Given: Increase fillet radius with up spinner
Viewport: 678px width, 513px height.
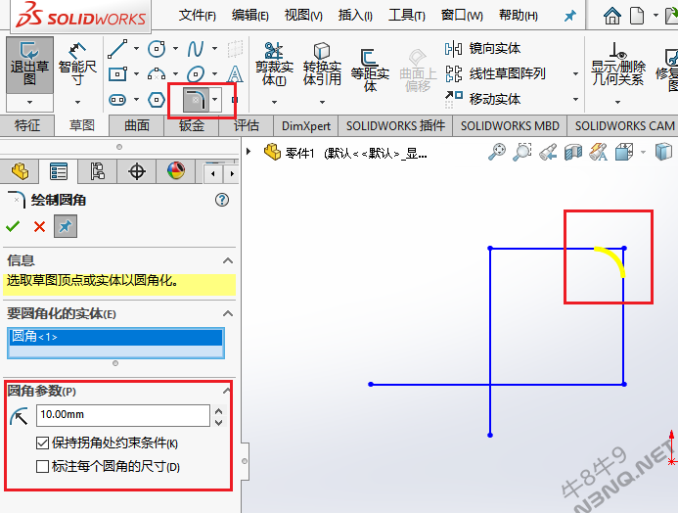Looking at the screenshot, I should coord(219,410).
